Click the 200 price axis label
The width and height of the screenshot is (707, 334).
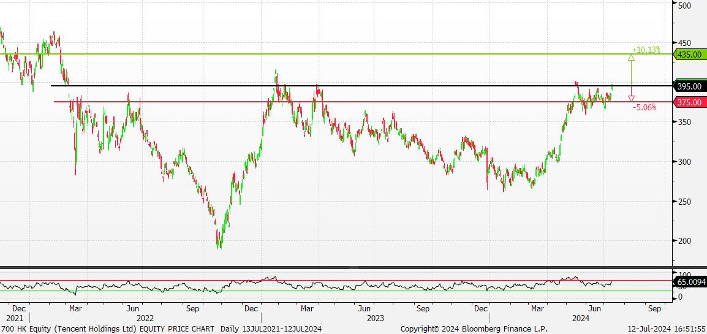coord(684,241)
